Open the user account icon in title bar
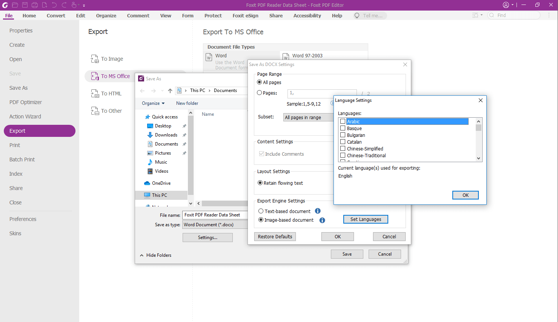This screenshot has width=558, height=322. pos(506,5)
